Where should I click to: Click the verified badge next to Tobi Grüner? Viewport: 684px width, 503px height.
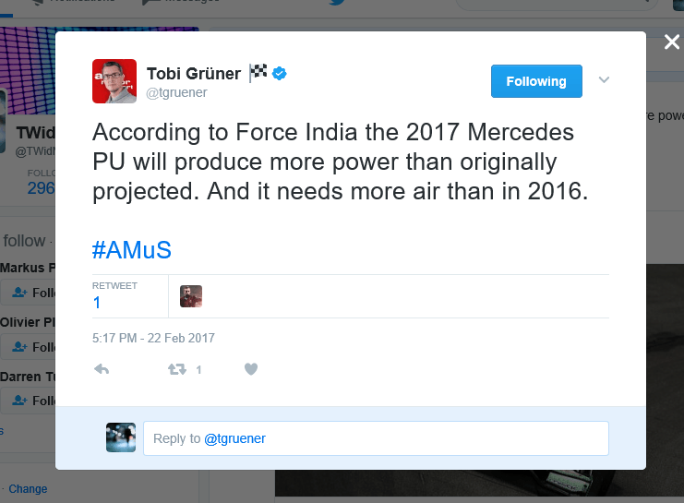(x=279, y=73)
